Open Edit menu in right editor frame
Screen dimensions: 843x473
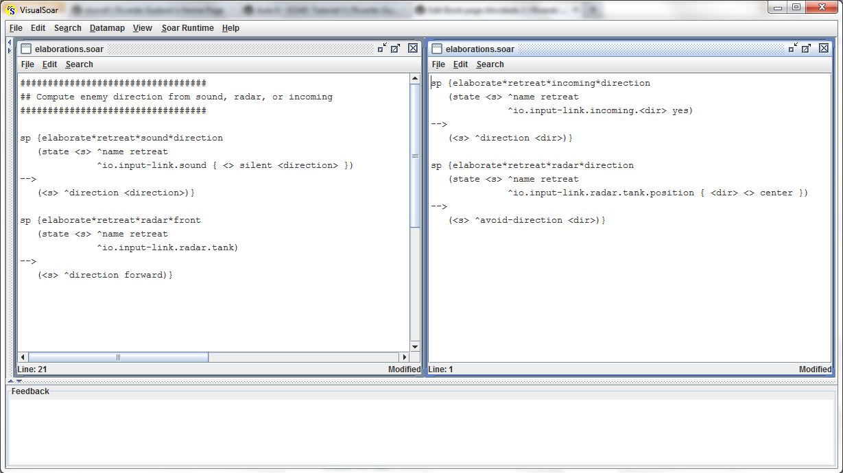tap(460, 64)
